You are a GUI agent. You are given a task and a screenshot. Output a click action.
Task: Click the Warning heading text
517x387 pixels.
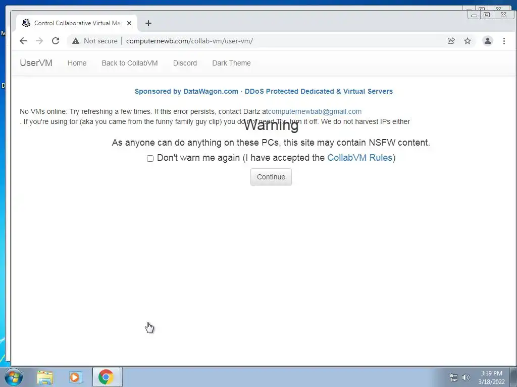point(271,125)
